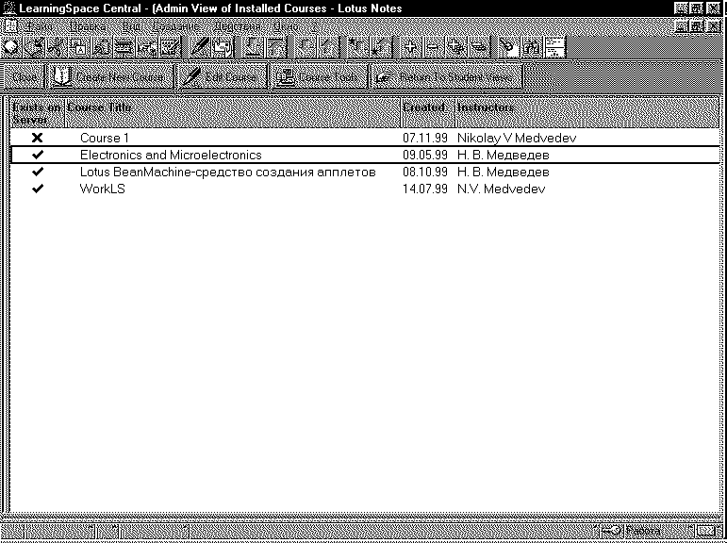Click the double-plus Expand All icon
The height and width of the screenshot is (543, 727).
point(455,47)
